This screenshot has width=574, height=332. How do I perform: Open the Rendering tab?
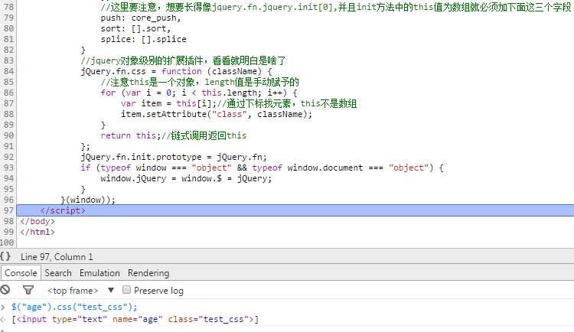point(148,273)
